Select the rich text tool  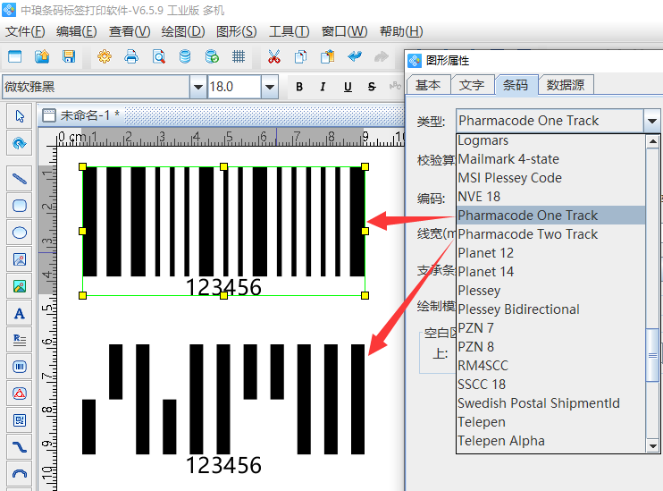20,340
